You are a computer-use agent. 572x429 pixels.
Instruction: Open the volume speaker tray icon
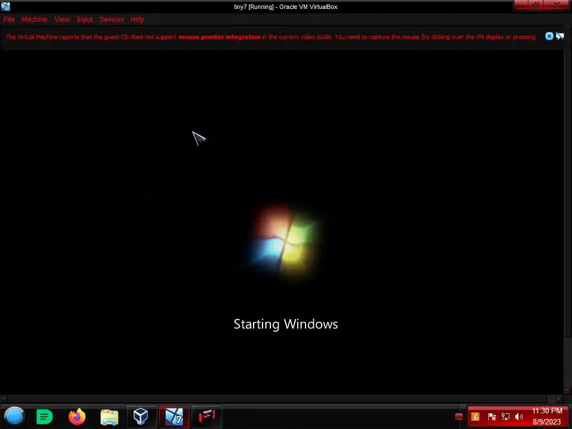click(519, 417)
